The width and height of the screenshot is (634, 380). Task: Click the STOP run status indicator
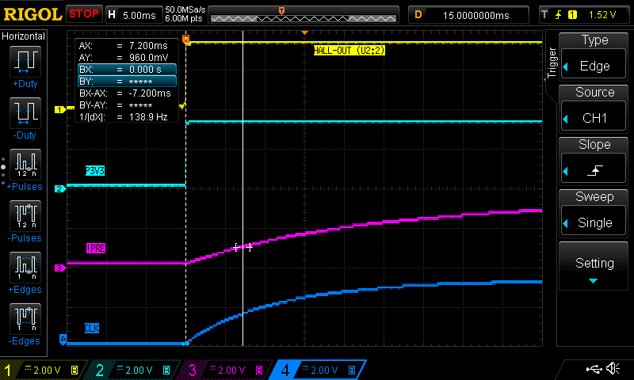tap(84, 13)
